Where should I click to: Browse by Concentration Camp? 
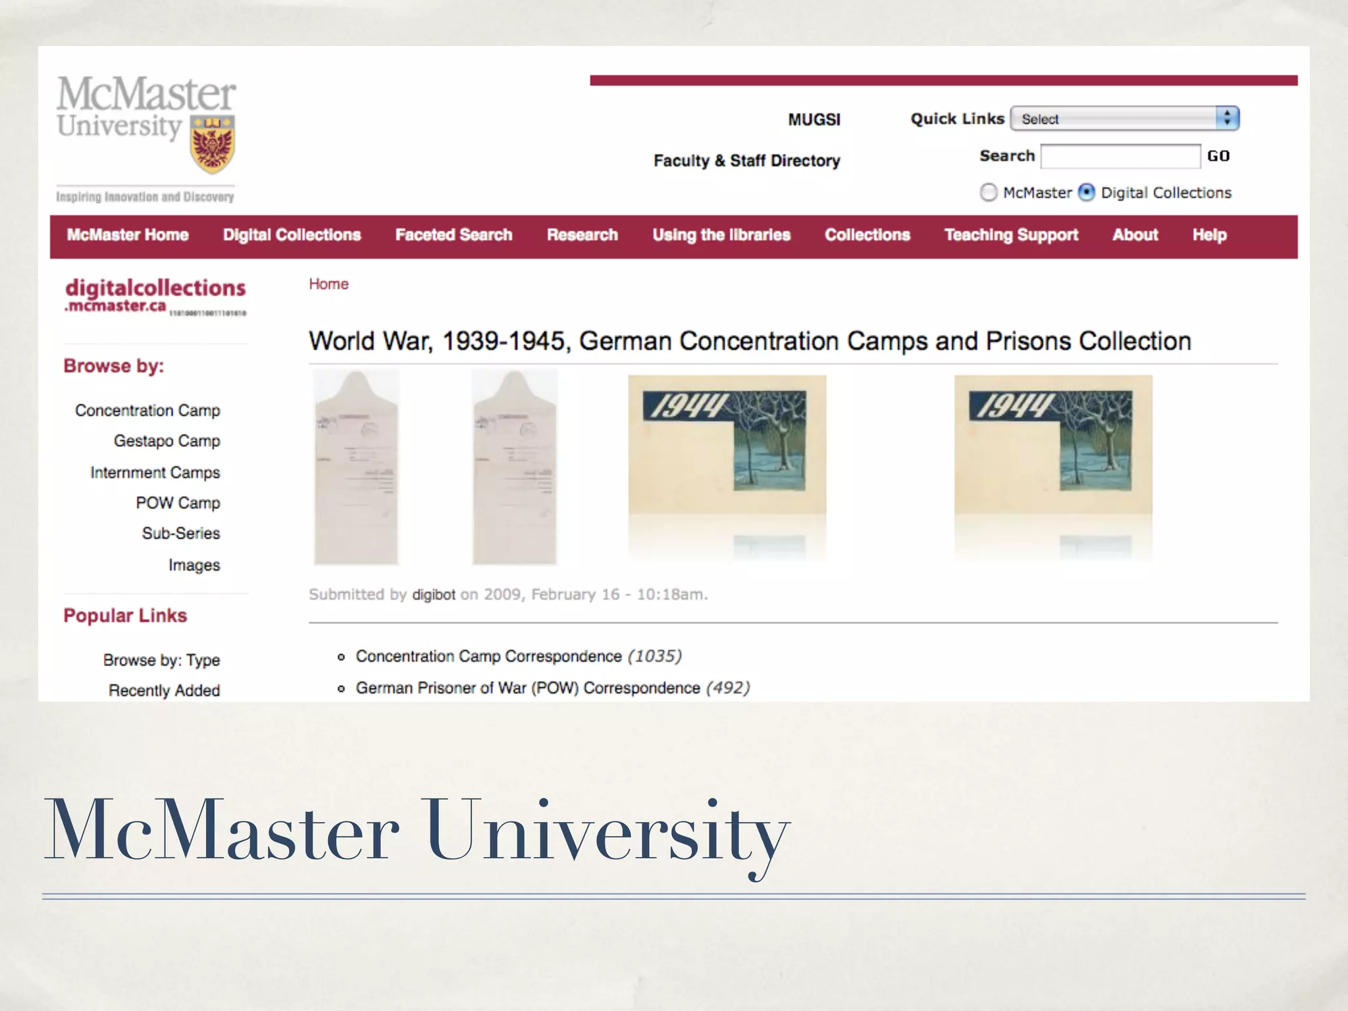(x=147, y=410)
